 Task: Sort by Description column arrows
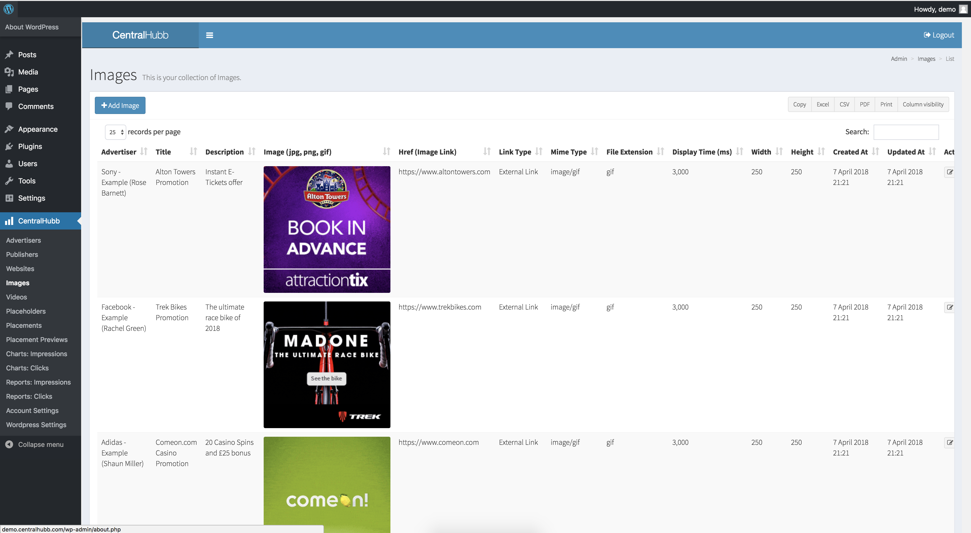tap(252, 151)
